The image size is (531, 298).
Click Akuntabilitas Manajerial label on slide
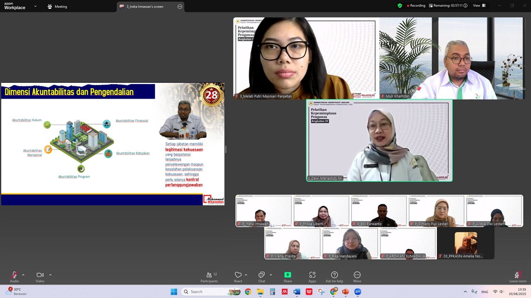coord(32,153)
